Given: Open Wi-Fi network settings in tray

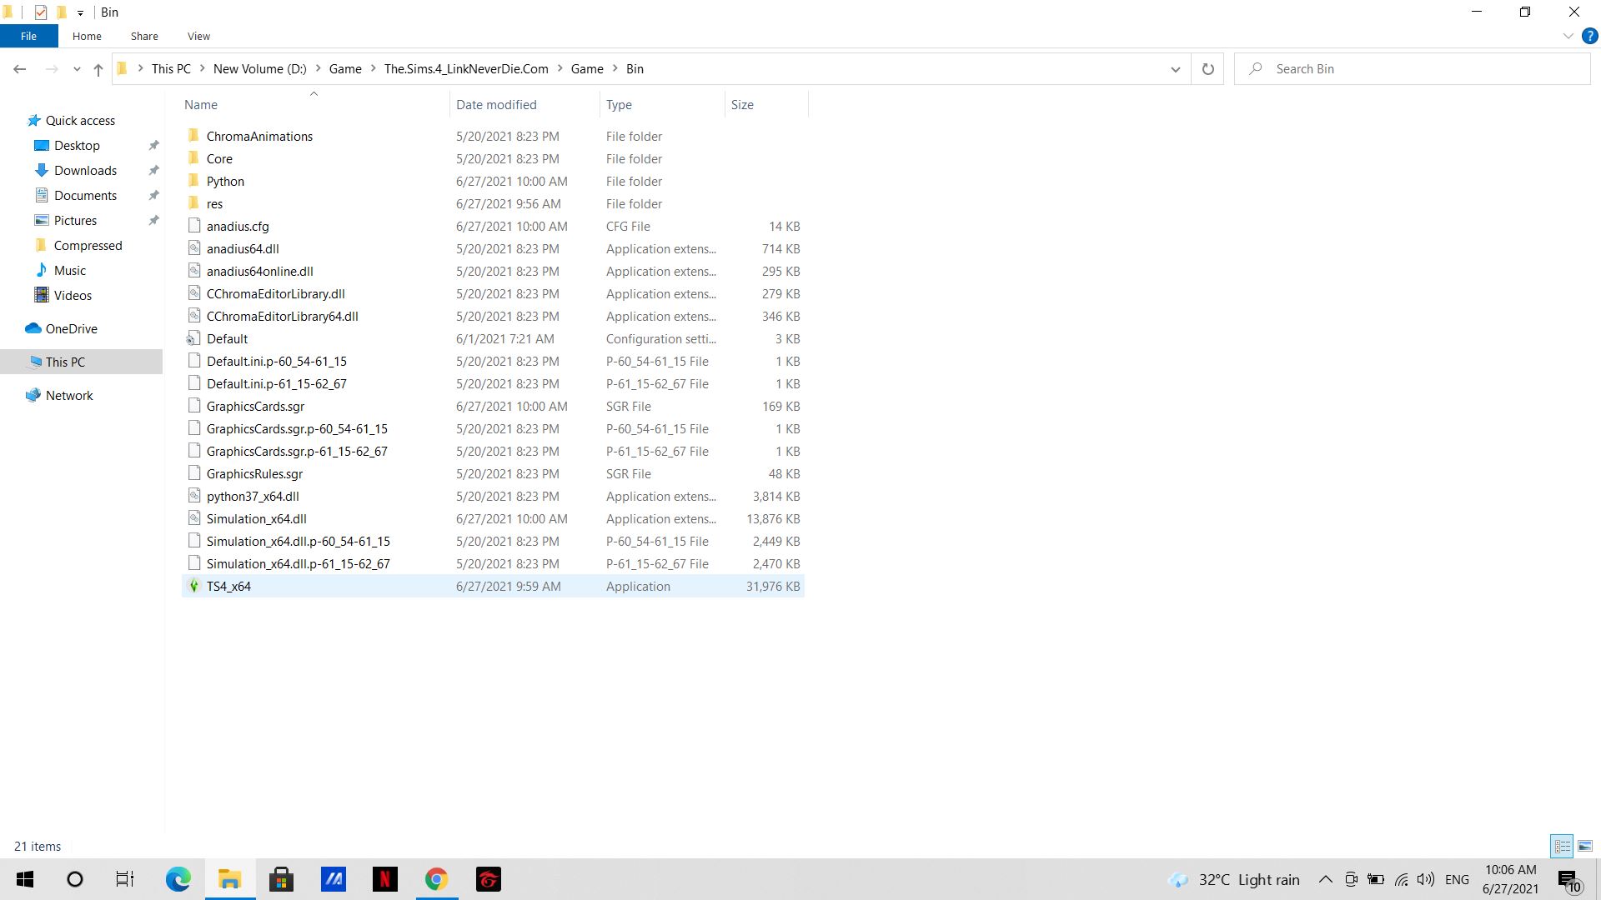Looking at the screenshot, I should pyautogui.click(x=1401, y=879).
